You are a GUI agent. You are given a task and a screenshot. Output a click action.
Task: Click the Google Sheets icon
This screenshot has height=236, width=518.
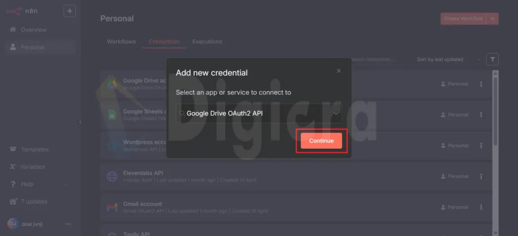point(112,114)
